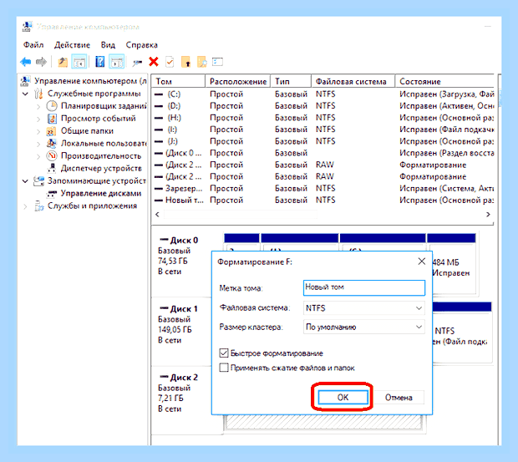Sort by the Том column header
The image size is (518, 462).
coord(179,81)
